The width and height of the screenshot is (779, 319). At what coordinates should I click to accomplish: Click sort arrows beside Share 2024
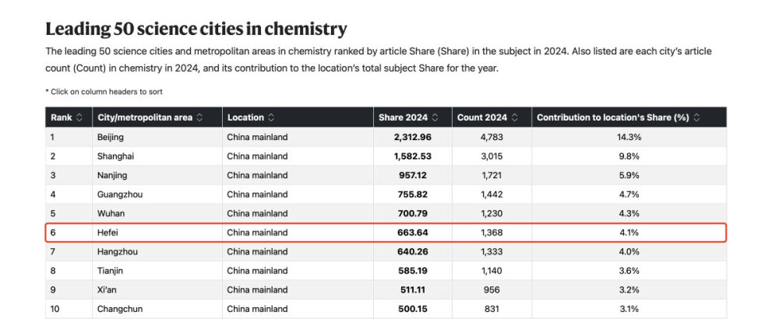point(435,117)
